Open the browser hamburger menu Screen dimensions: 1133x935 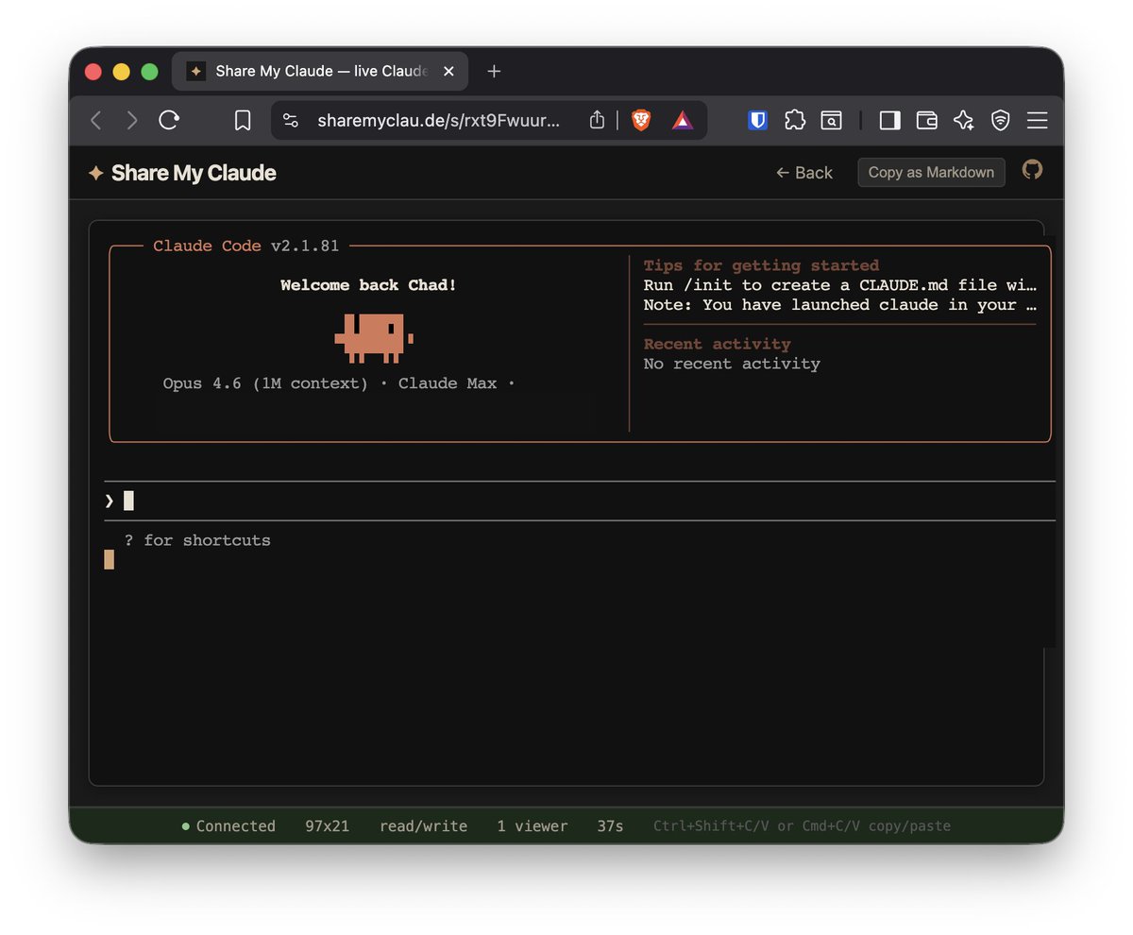click(x=1037, y=120)
